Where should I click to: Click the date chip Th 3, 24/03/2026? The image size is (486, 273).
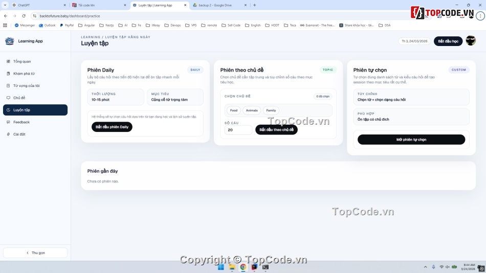coord(414,41)
